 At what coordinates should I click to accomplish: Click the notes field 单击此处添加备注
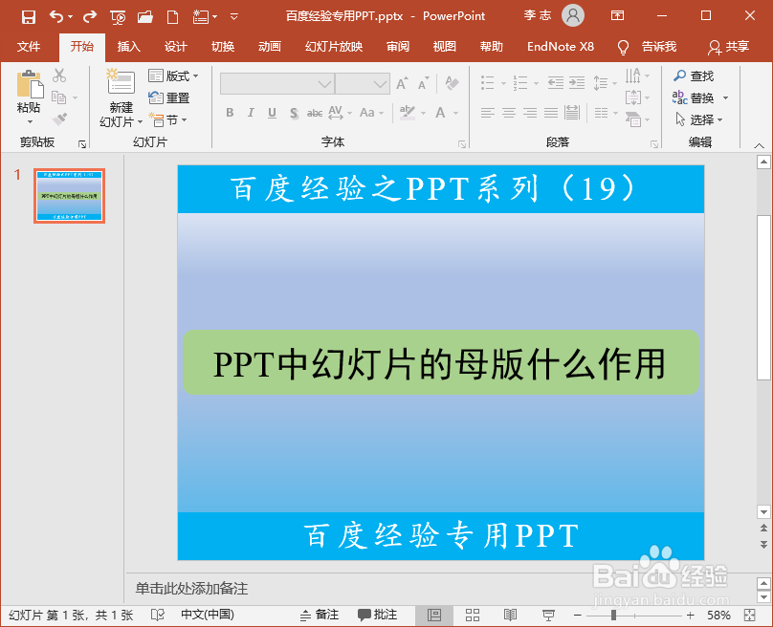[191, 589]
